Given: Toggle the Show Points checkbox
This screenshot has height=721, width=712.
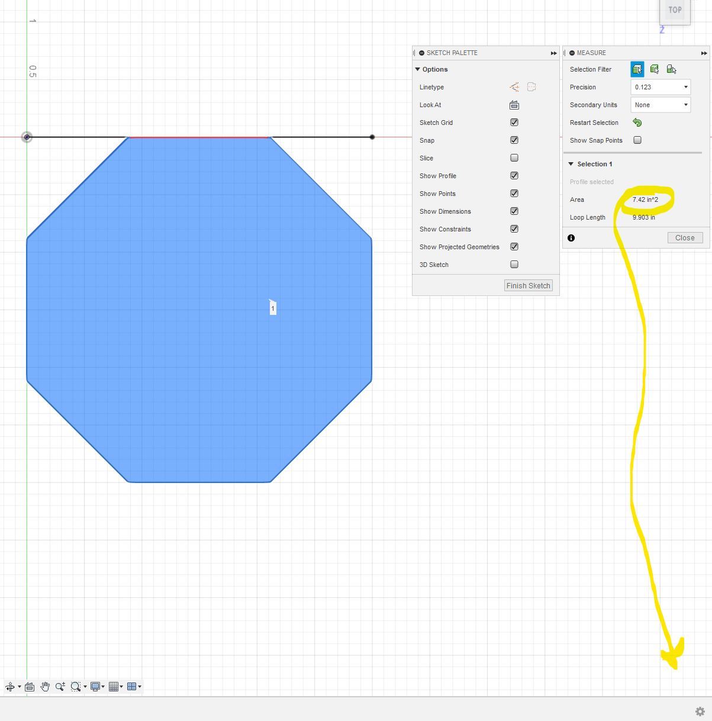Looking at the screenshot, I should pos(514,194).
